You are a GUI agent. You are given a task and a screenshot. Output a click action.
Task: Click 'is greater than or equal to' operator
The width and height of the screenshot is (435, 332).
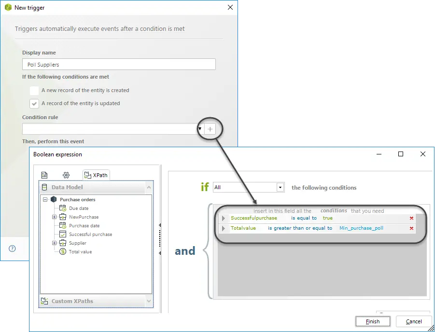point(300,228)
